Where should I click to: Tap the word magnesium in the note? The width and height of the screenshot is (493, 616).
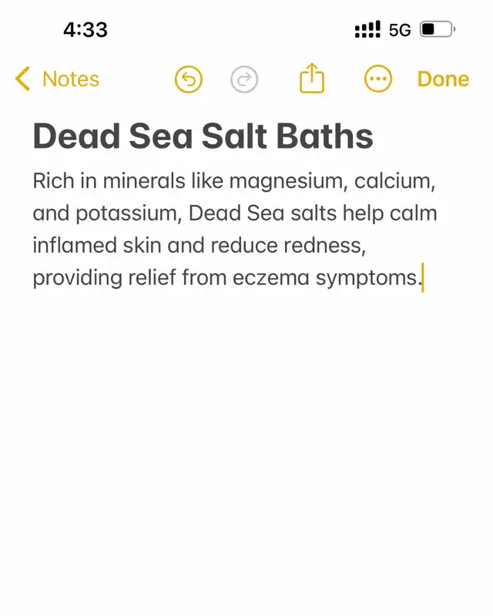(x=289, y=182)
